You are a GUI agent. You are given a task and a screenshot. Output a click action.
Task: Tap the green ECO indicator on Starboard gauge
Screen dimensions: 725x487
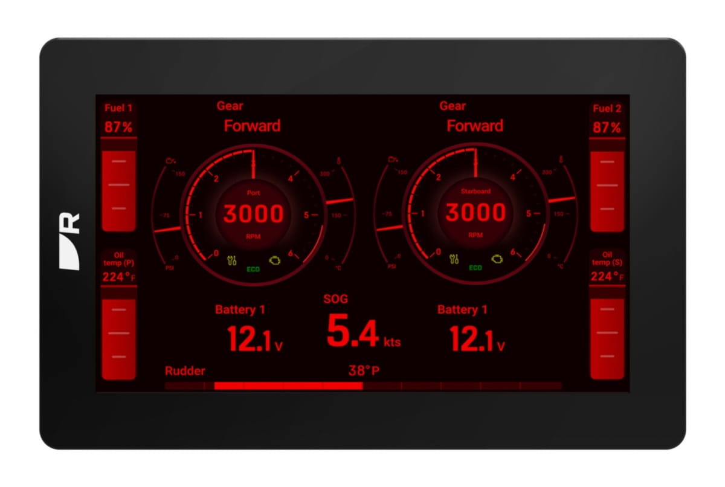(x=475, y=268)
